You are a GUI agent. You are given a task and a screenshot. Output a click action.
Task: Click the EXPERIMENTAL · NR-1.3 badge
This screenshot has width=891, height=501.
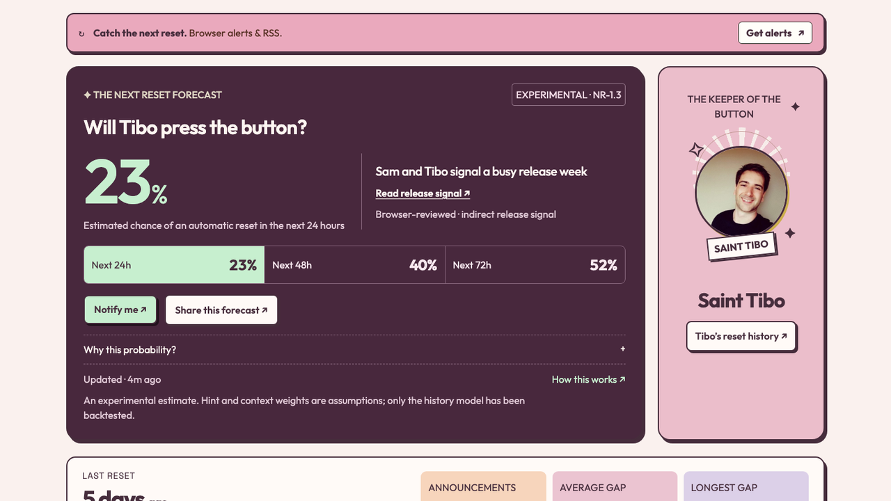pos(569,95)
